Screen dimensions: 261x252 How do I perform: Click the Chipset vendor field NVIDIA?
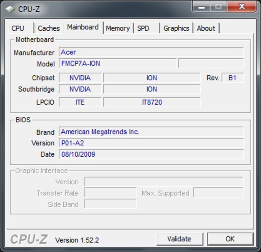[80, 78]
